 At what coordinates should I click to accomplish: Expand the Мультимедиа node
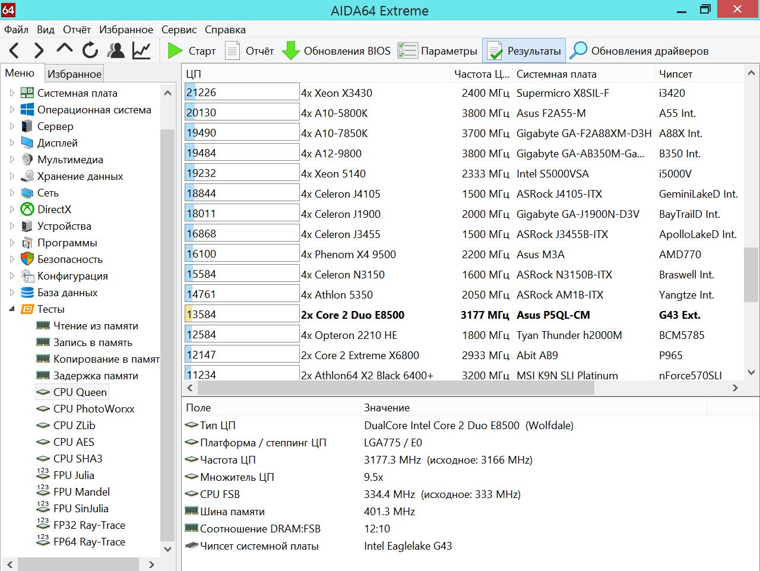(12, 160)
